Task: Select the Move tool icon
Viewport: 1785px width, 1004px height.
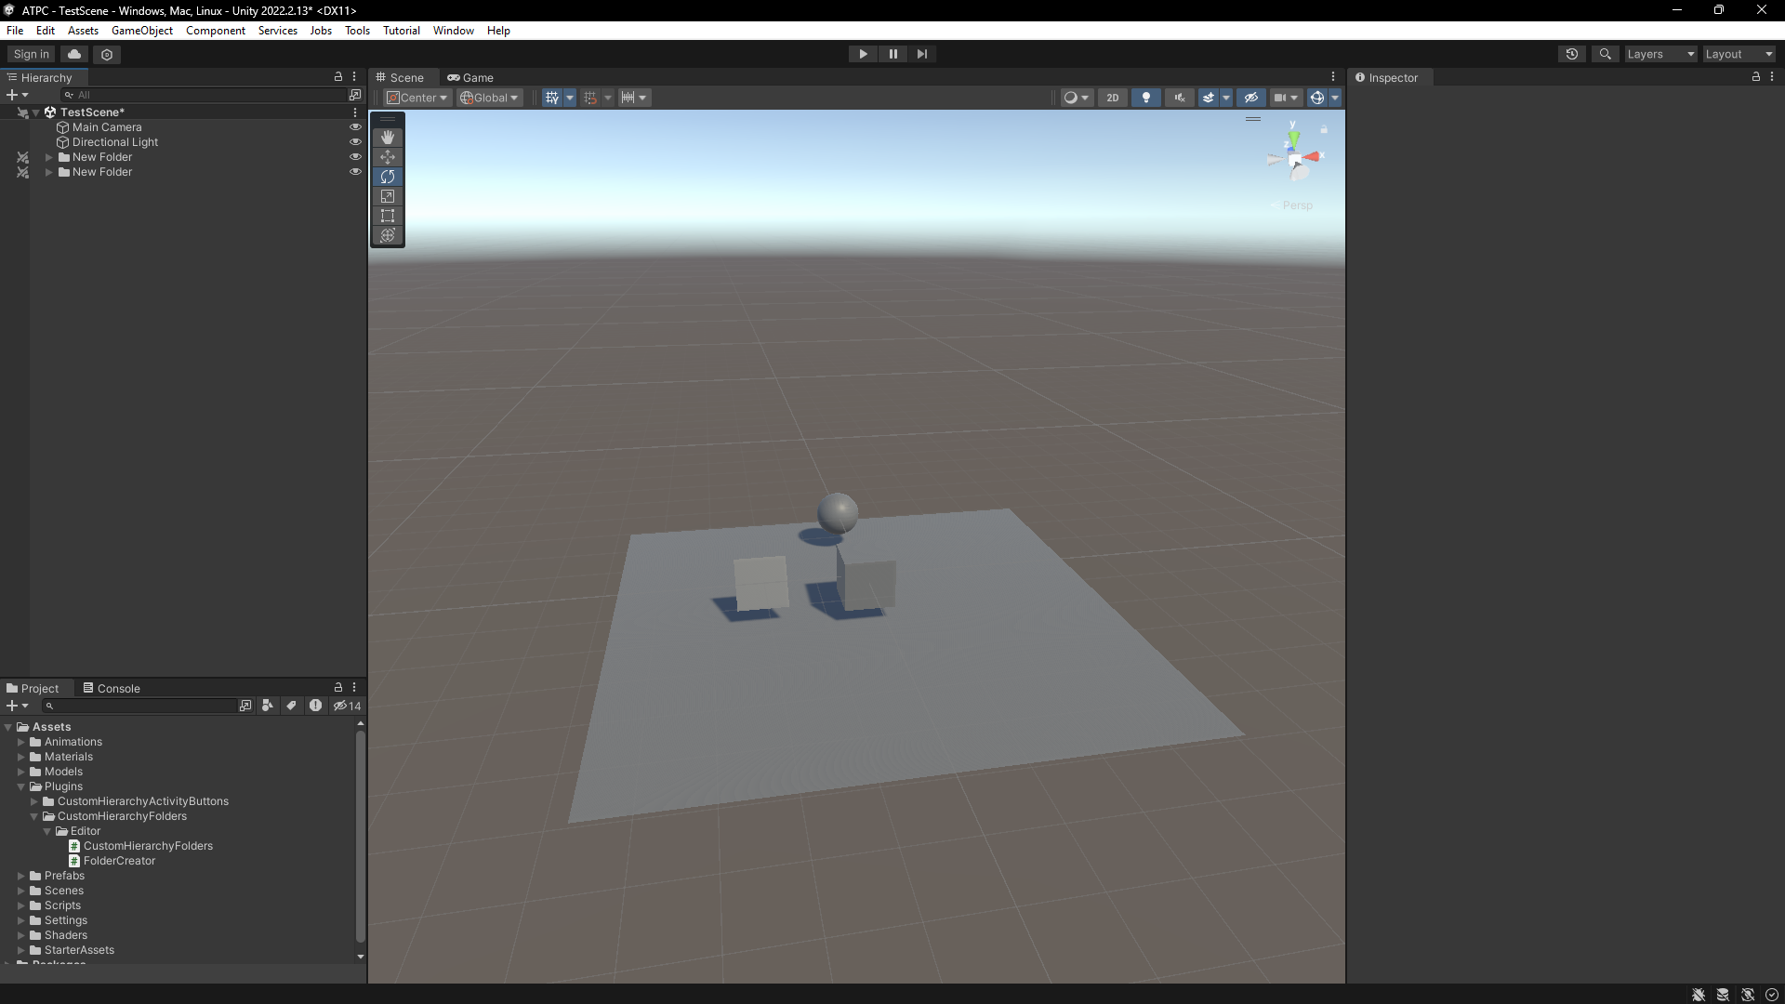Action: tap(388, 155)
